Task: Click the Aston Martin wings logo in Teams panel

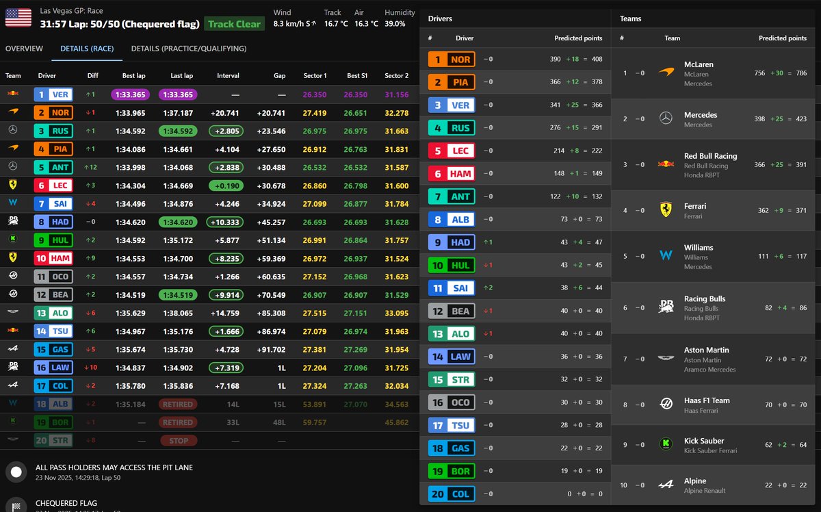Action: (666, 358)
